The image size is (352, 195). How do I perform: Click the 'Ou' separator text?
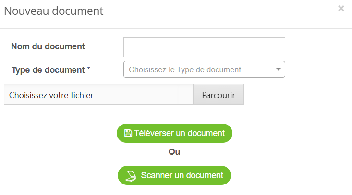pos(174,152)
